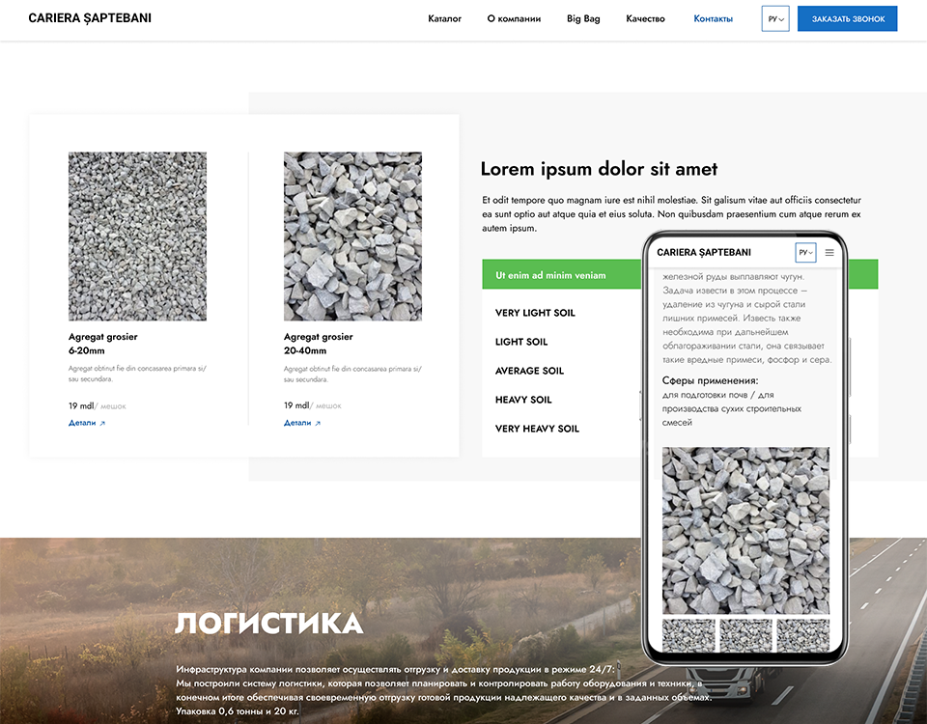Click the Agregat grosier 20-40mm product image

click(x=352, y=237)
